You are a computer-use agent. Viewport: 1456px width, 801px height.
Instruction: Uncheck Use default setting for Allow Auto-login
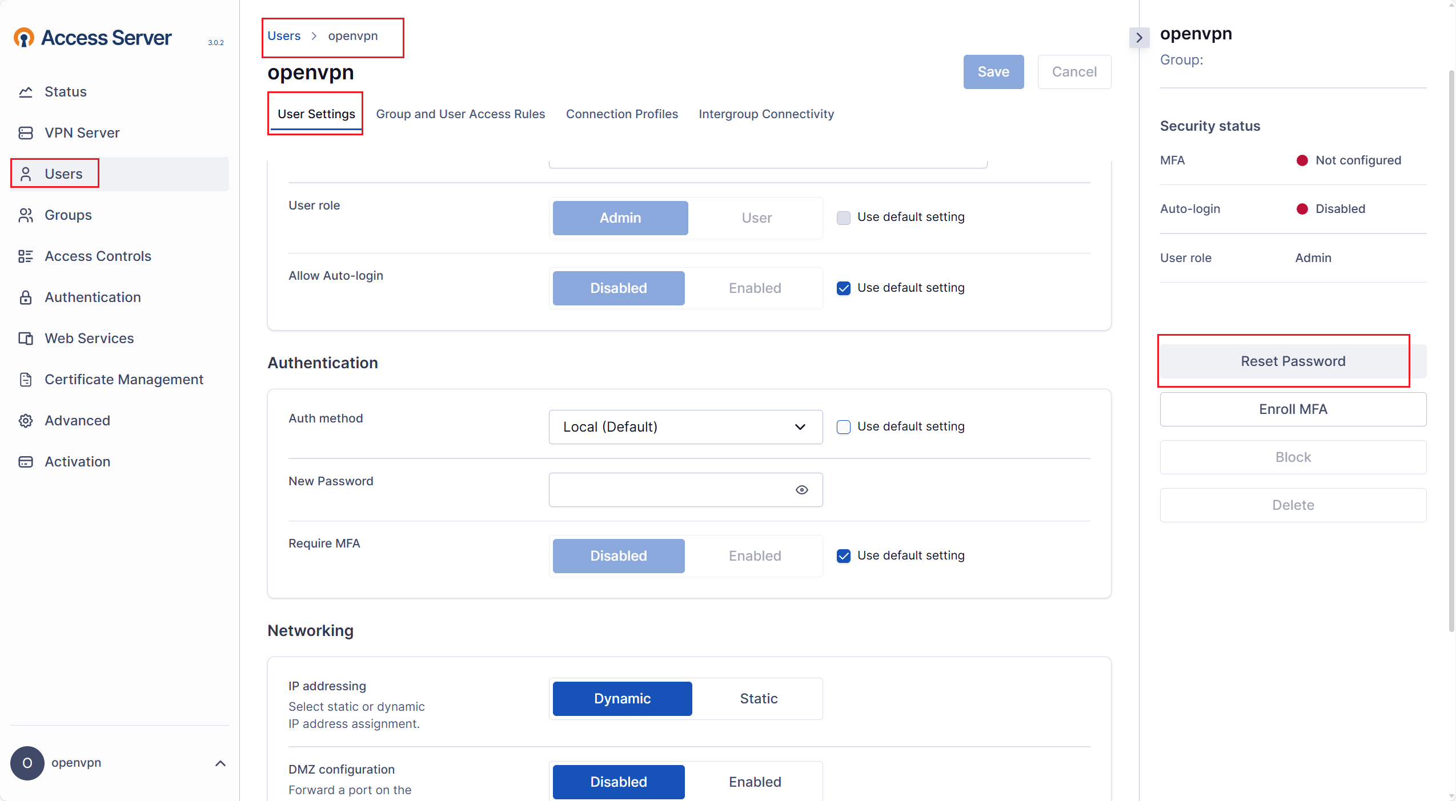point(843,288)
